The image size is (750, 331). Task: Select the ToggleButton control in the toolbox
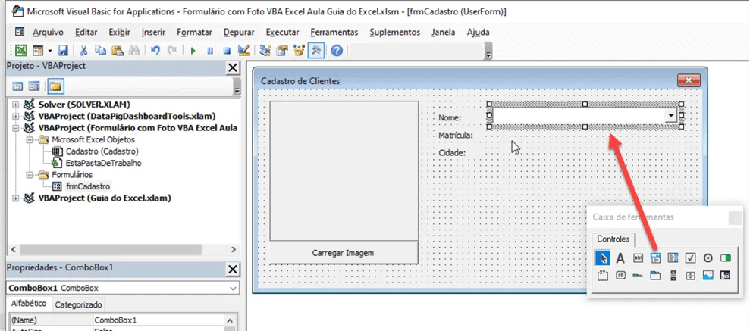726,258
